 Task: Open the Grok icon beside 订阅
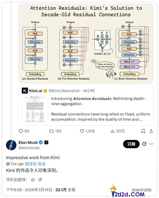pyautogui.click(x=144, y=144)
